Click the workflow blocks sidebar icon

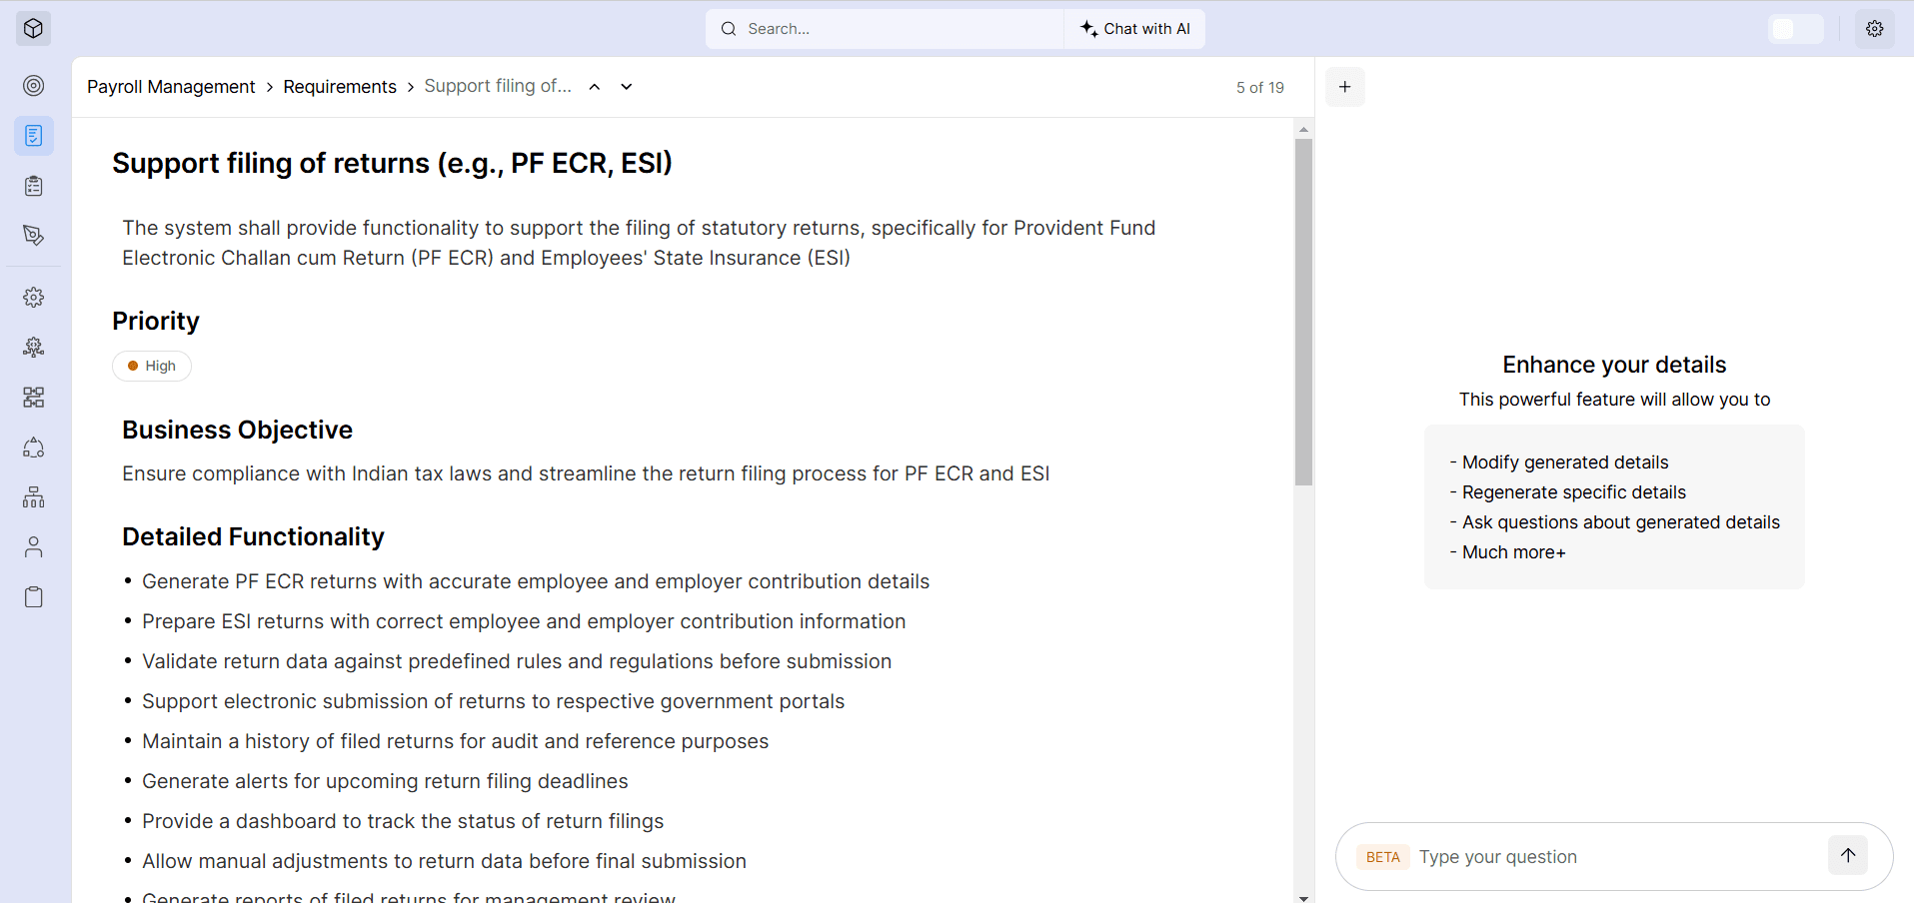pyautogui.click(x=33, y=398)
